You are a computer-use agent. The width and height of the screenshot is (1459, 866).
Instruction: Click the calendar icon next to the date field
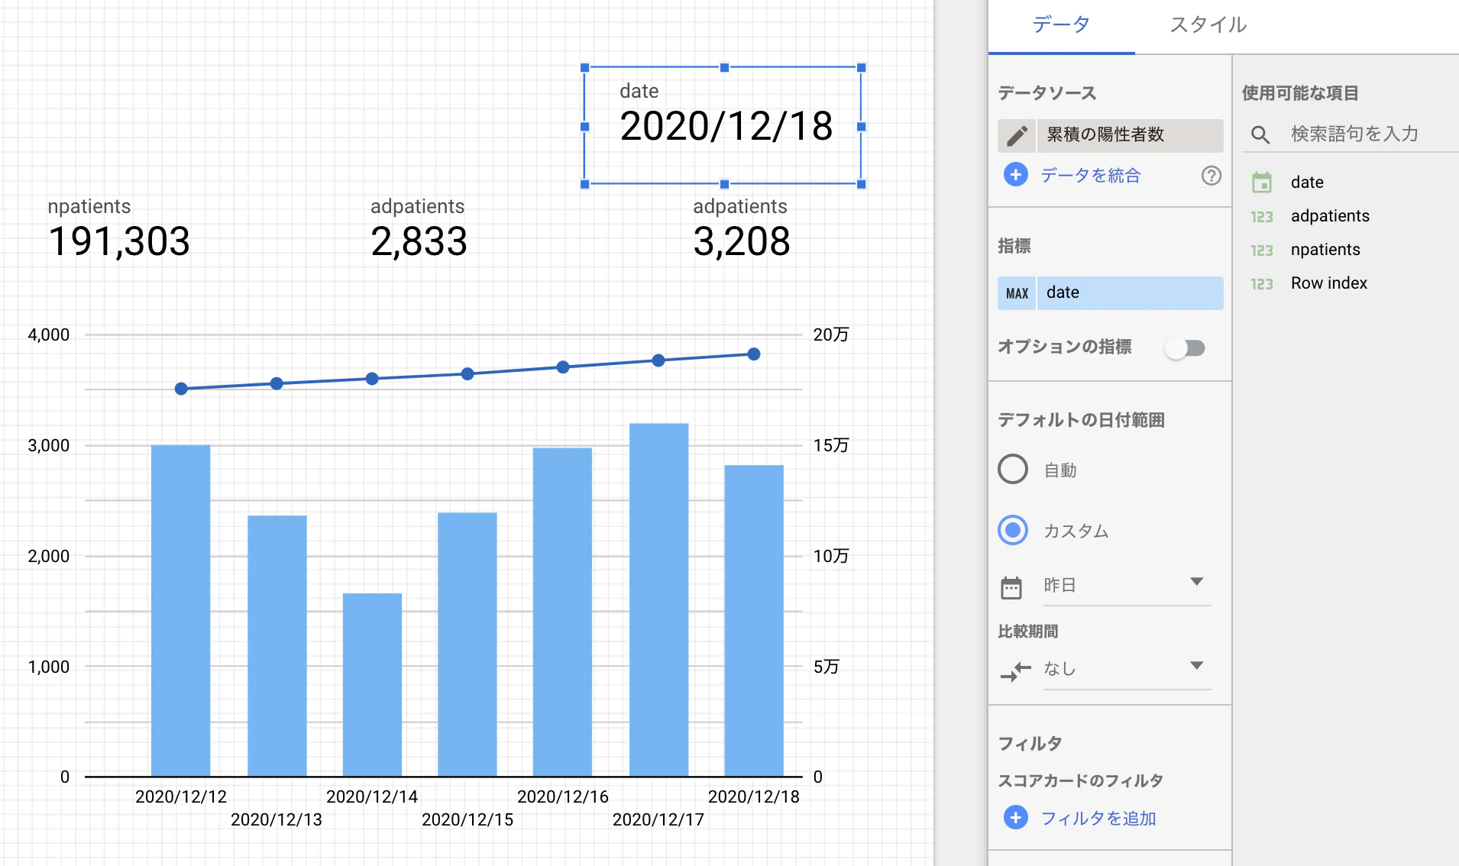pos(1262,183)
